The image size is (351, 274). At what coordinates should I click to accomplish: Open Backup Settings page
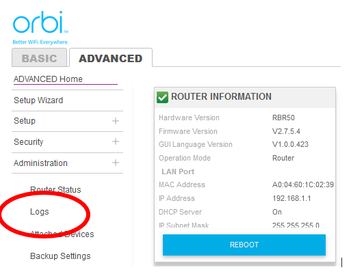coord(60,256)
